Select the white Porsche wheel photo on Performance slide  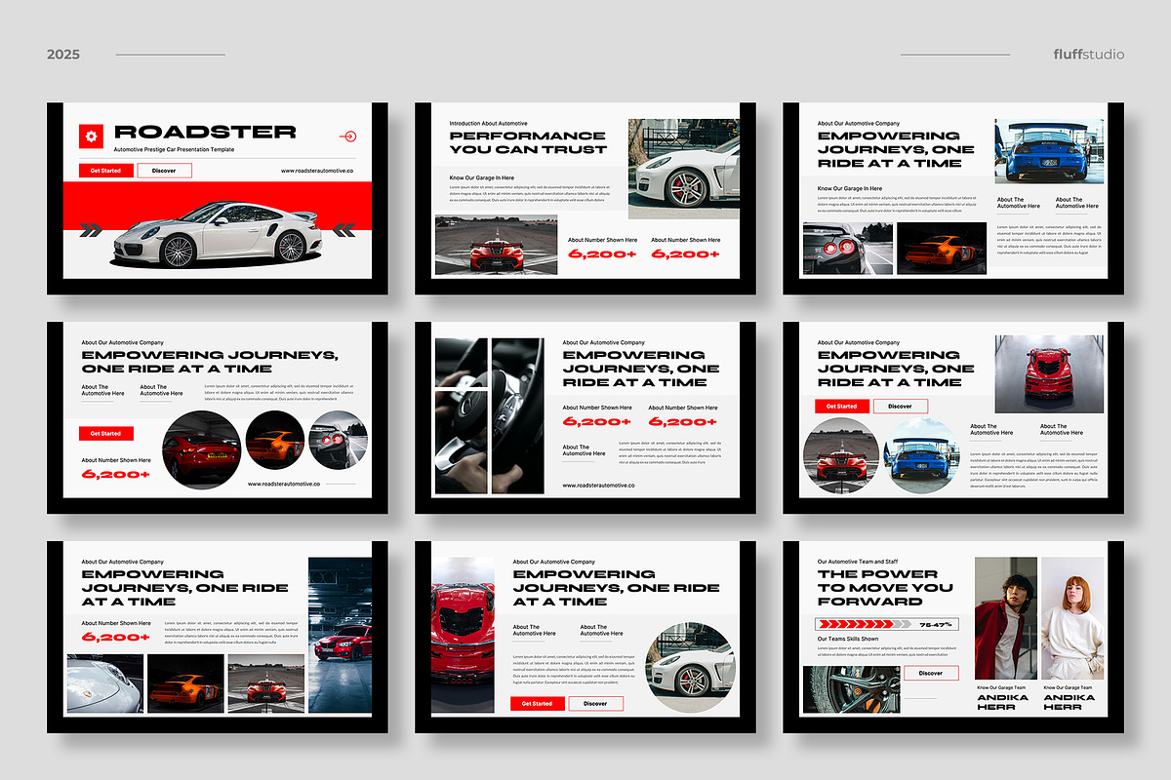coord(683,169)
